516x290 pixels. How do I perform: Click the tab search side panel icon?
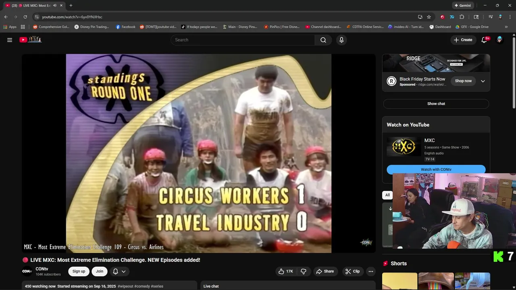476,17
